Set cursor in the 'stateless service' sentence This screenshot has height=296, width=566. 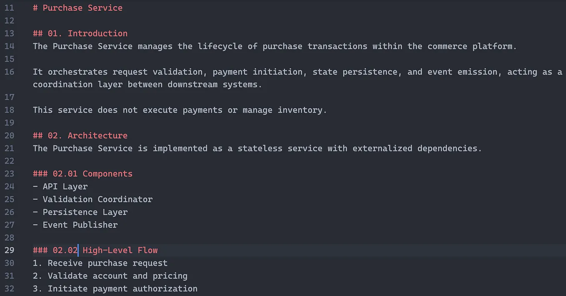(257, 148)
